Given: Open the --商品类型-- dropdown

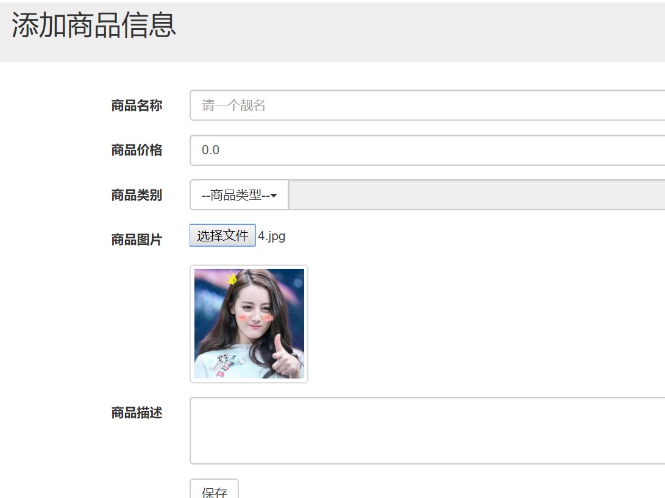Looking at the screenshot, I should 239,195.
